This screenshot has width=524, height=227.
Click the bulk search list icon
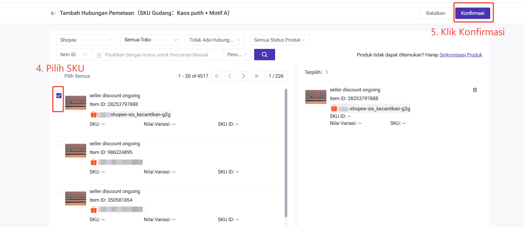click(99, 55)
